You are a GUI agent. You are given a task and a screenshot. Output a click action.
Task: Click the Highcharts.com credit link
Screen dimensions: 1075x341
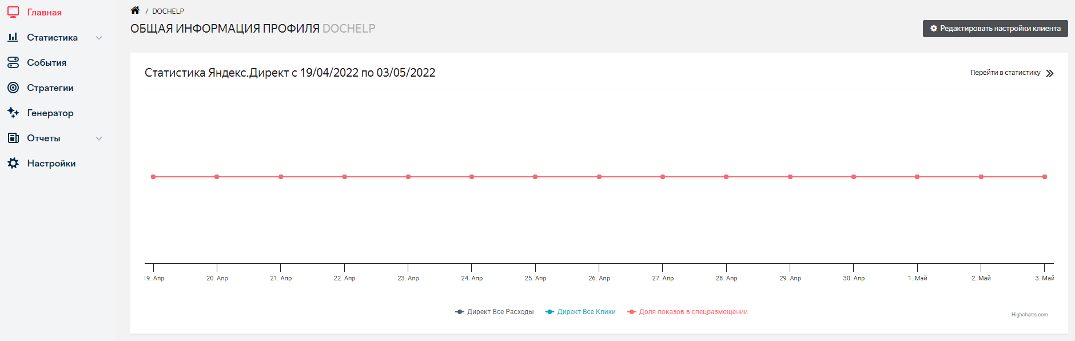tap(1029, 315)
